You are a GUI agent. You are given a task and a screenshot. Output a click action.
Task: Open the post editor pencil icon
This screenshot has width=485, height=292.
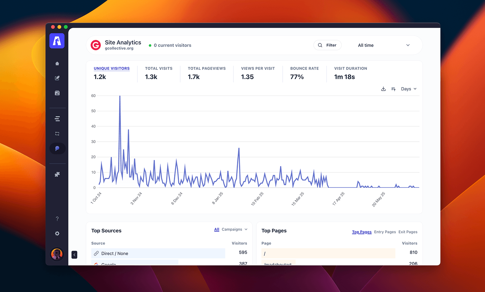coord(57,78)
